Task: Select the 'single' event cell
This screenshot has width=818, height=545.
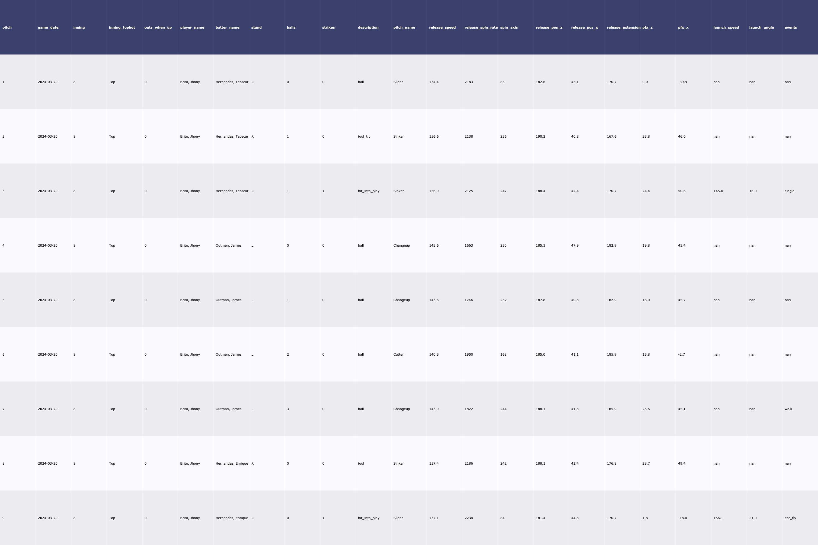Action: point(789,191)
